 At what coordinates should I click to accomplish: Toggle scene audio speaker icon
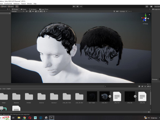(33, 11)
